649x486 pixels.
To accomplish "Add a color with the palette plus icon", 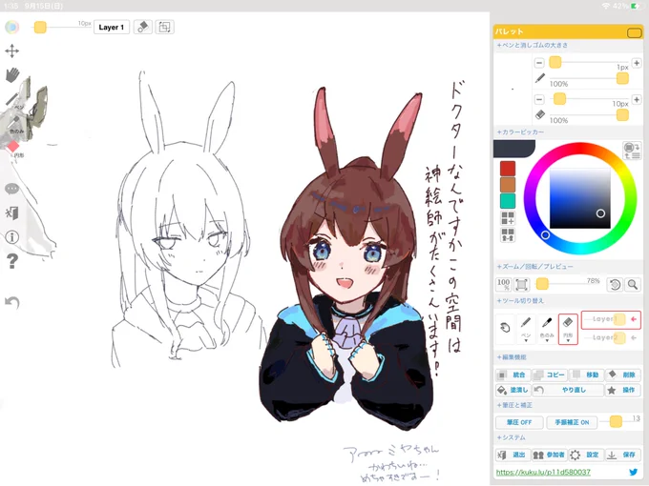I will click(508, 218).
